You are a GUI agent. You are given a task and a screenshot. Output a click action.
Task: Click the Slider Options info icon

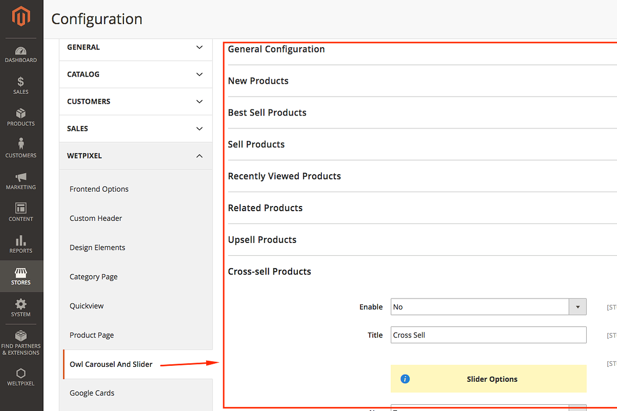pyautogui.click(x=405, y=379)
